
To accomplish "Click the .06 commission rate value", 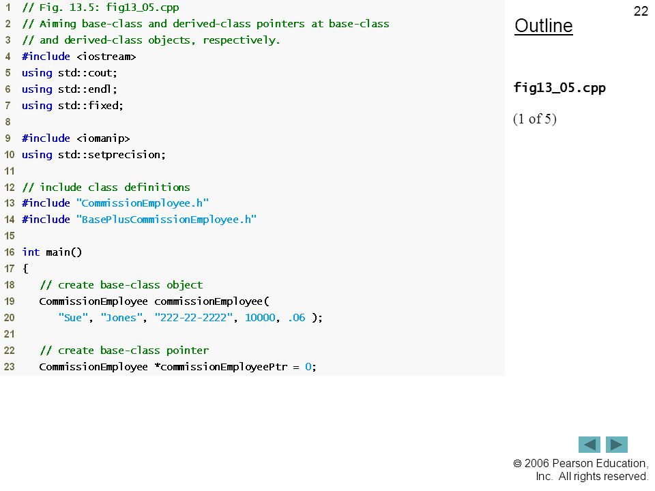I will click(x=297, y=317).
